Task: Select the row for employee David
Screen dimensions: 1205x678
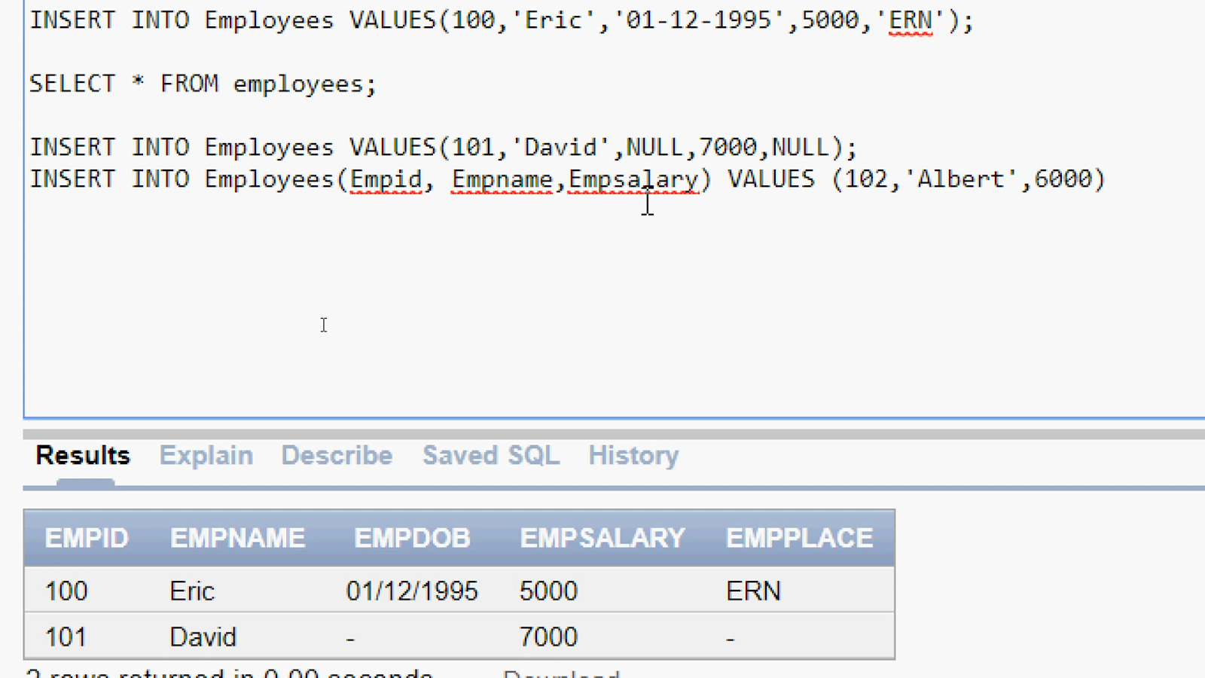Action: [x=301, y=636]
